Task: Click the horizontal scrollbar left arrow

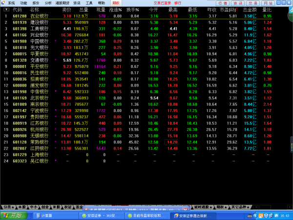Action: point(256,207)
